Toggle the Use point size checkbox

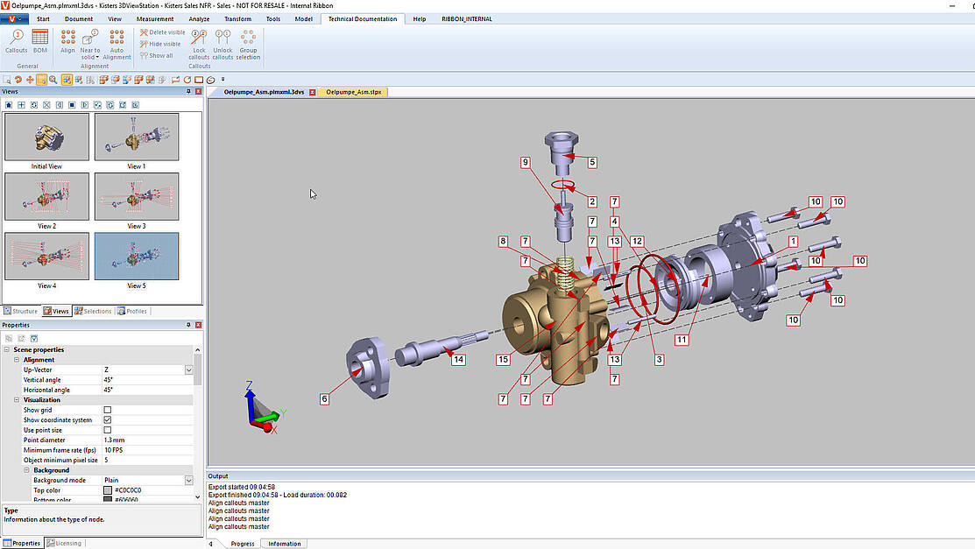coord(108,430)
